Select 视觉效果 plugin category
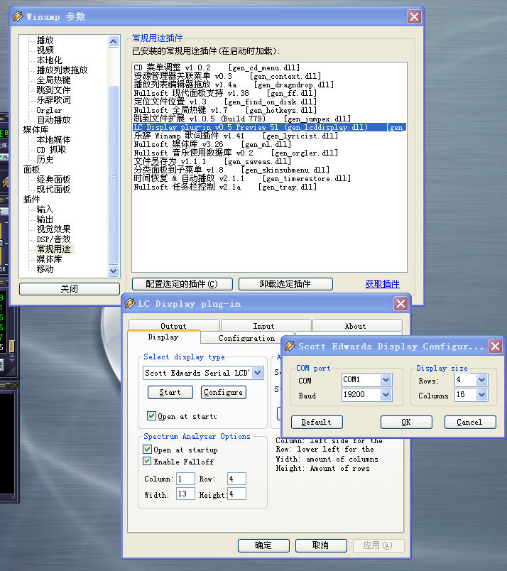507x571 pixels. pos(53,229)
